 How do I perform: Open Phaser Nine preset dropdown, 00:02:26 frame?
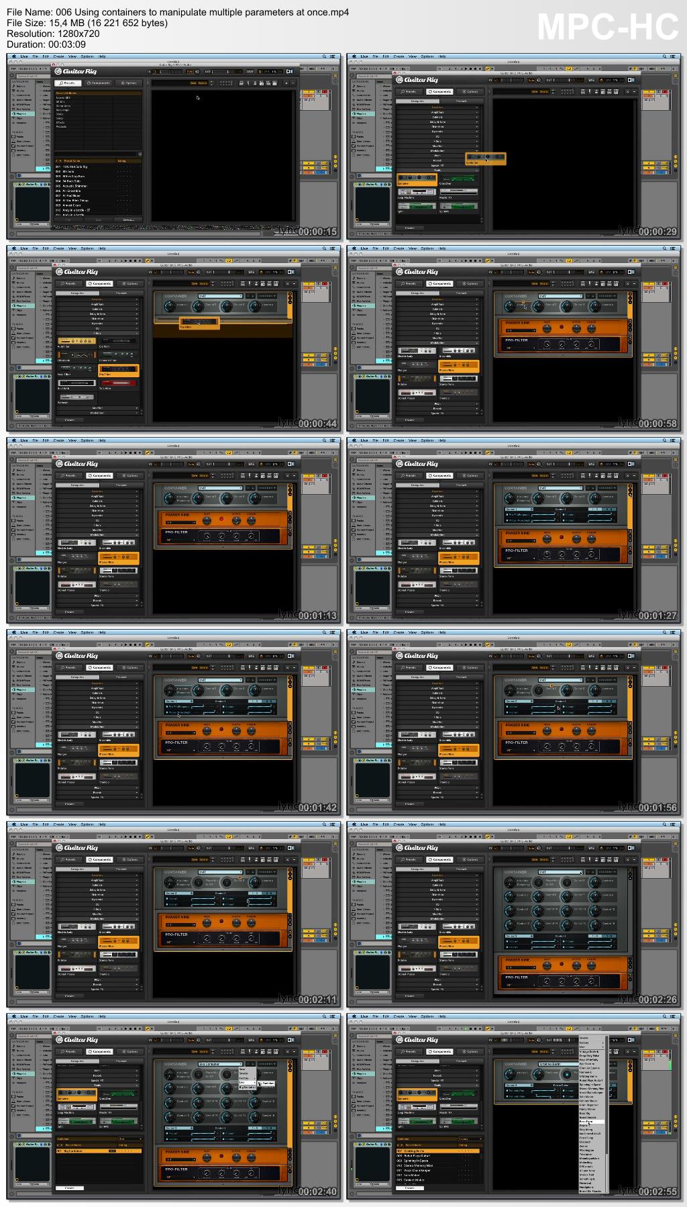521,967
